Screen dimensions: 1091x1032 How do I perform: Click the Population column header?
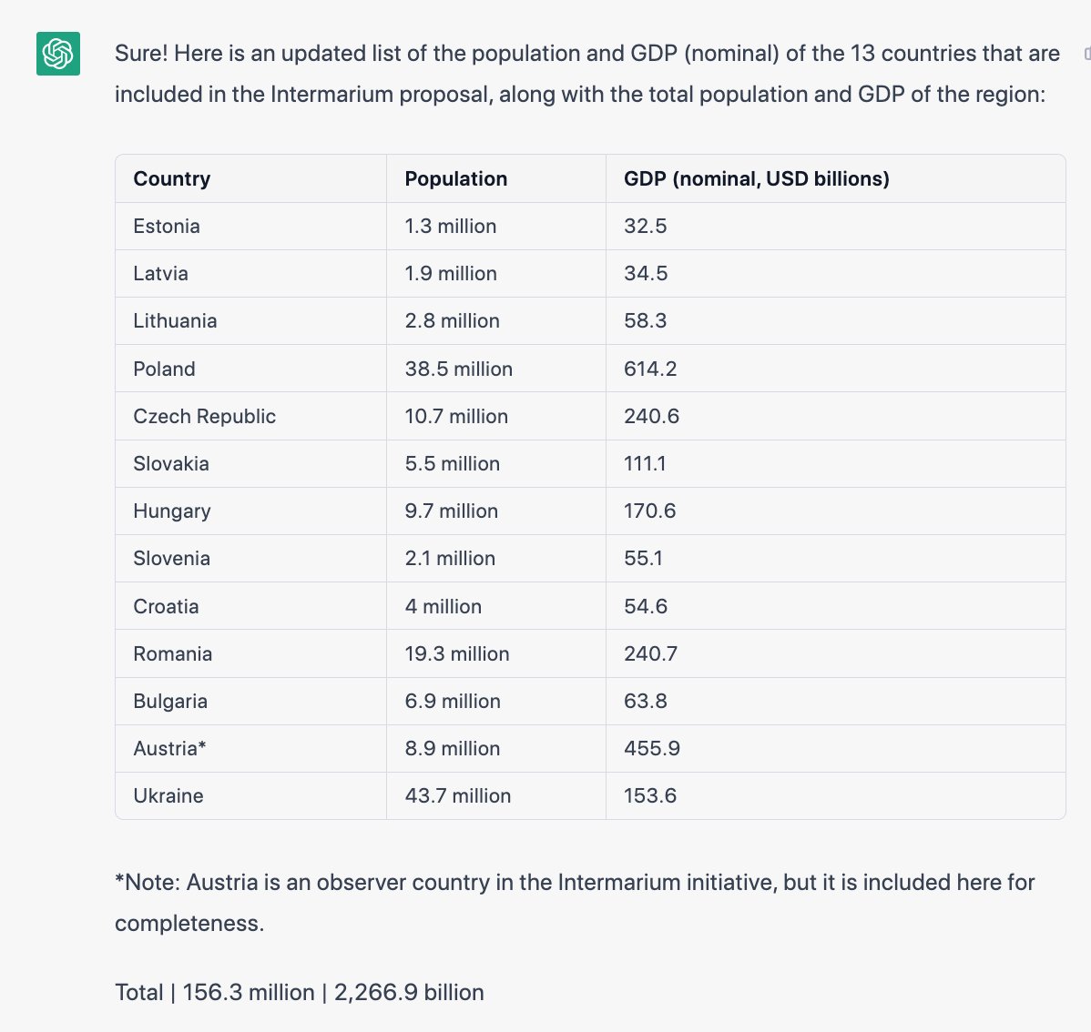pyautogui.click(x=455, y=179)
